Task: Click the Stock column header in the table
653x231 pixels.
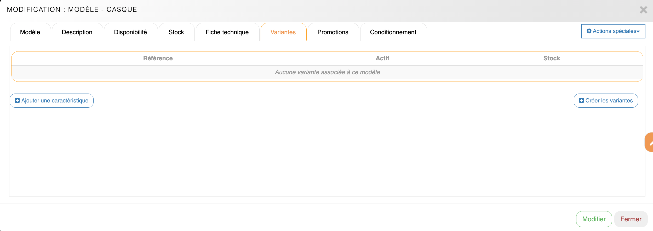Action: pyautogui.click(x=552, y=58)
